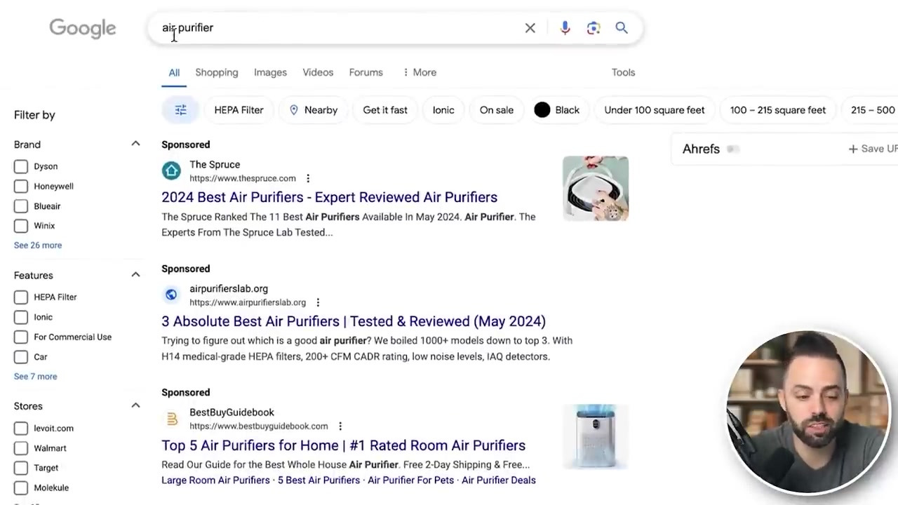Click the BestBuyGuidebook favicon
This screenshot has width=898, height=505.
[x=171, y=419]
